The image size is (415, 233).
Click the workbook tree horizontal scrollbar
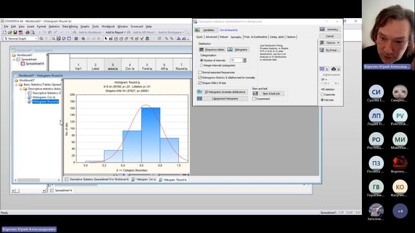pos(37,180)
